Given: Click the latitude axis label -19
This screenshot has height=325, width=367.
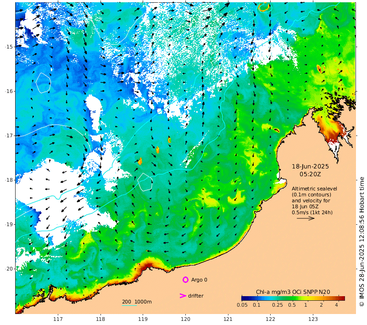Looking at the screenshot, I should [9, 224].
